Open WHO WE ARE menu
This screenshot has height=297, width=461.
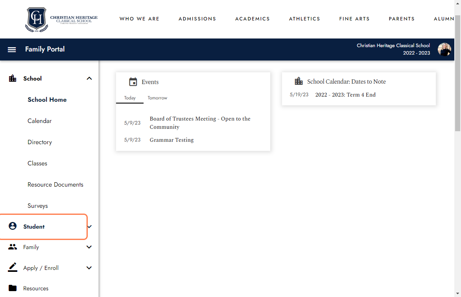(139, 19)
